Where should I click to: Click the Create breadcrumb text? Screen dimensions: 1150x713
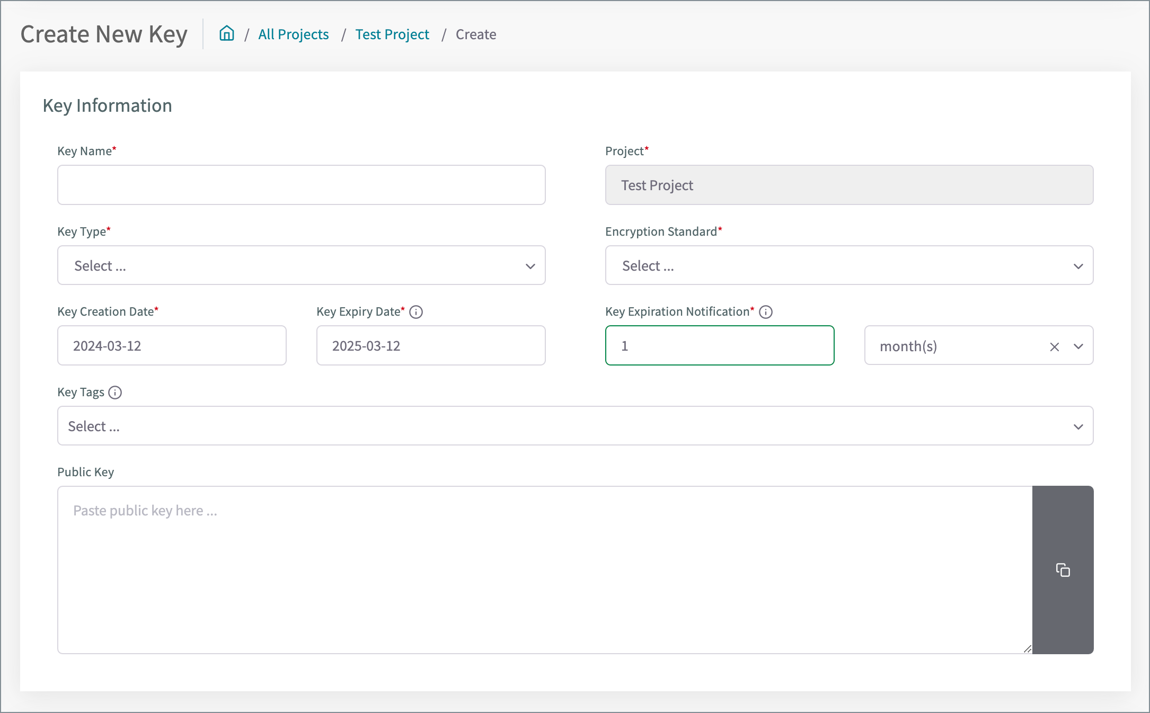click(x=476, y=34)
